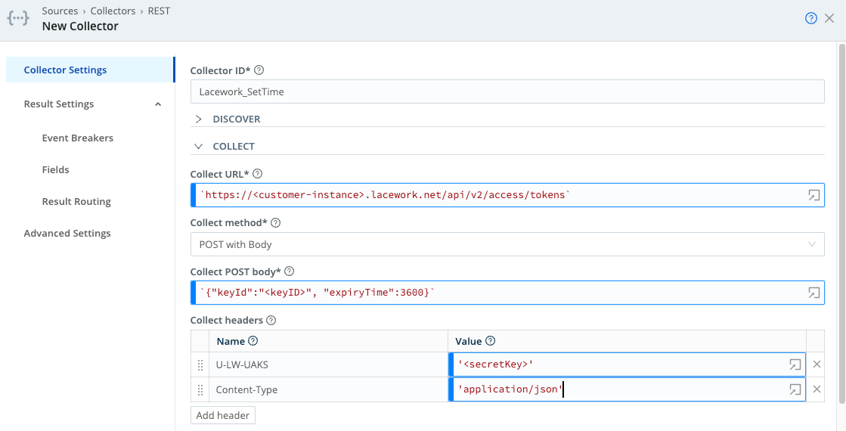Open the Collect method dropdown
Image resolution: width=846 pixels, height=431 pixels.
click(x=507, y=244)
